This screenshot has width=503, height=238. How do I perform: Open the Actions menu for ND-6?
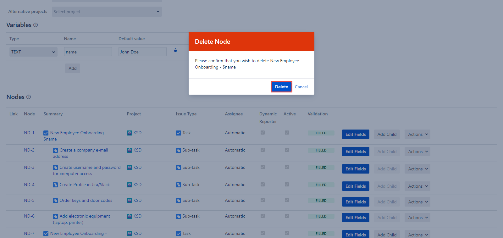417,218
